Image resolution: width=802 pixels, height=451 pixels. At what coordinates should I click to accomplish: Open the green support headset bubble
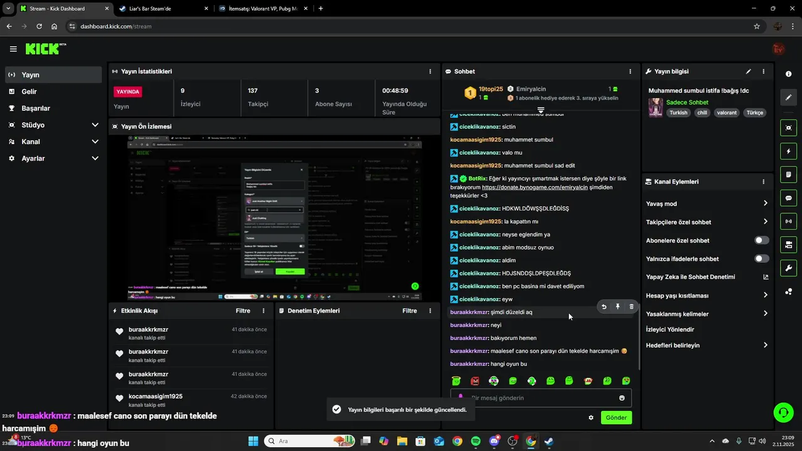(x=783, y=412)
